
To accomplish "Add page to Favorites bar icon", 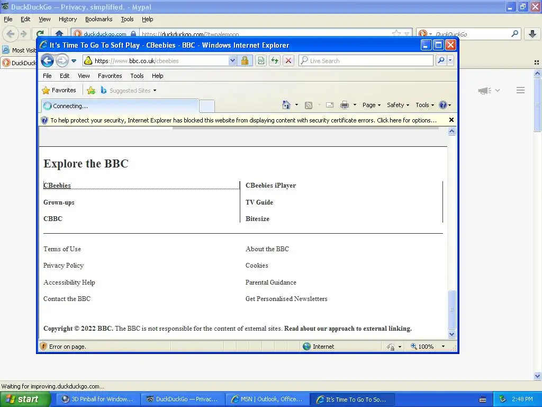I will [x=91, y=90].
